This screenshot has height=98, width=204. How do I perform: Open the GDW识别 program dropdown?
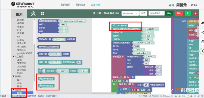click(x=156, y=13)
